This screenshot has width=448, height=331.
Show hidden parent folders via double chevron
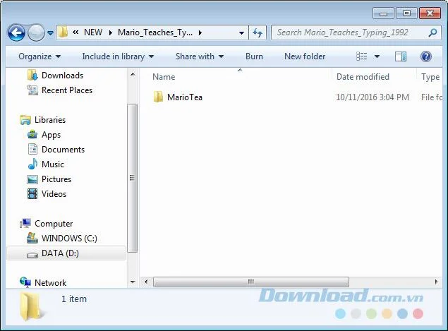click(x=75, y=32)
